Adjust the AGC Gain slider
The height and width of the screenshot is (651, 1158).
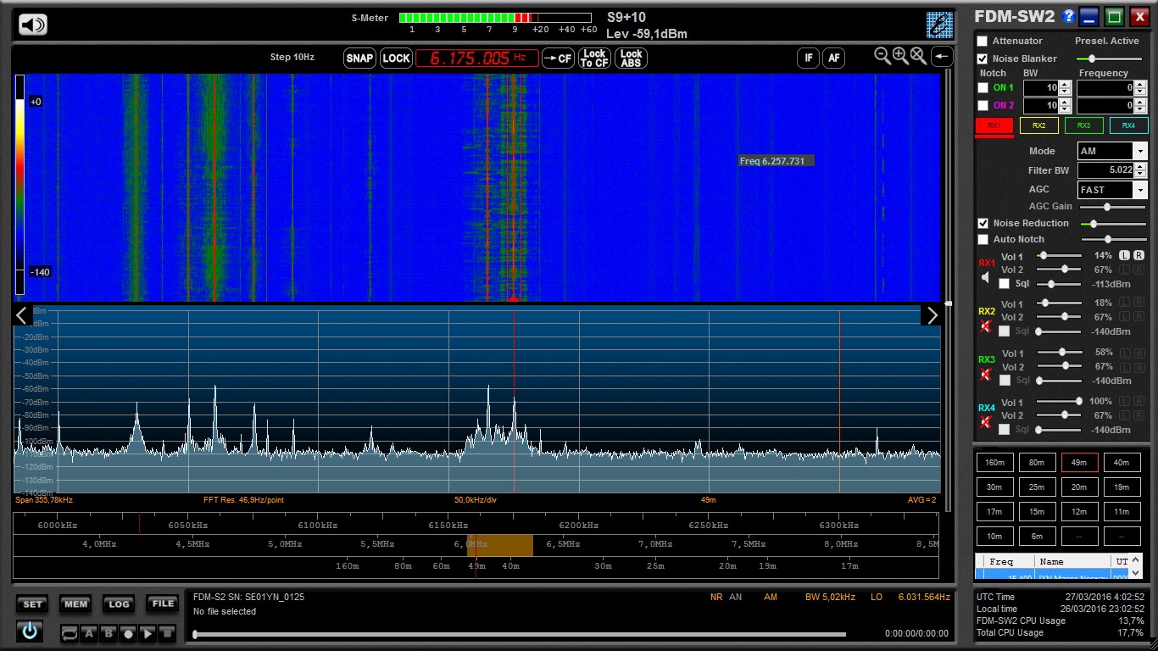point(1106,207)
